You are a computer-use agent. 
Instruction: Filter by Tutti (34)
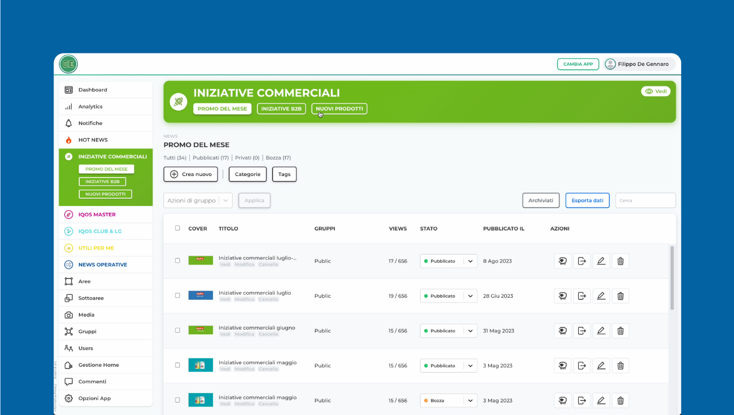(x=175, y=158)
